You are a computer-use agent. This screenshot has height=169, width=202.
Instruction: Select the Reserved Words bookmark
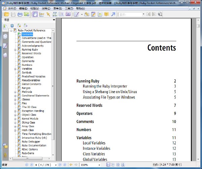pos(31,53)
